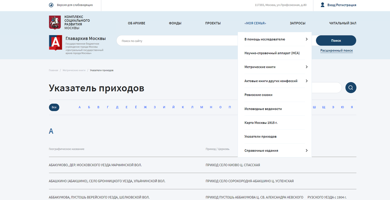Image resolution: width=390 pixels, height=200 pixels.
Task: Filter by letter Б
Action: (89, 107)
